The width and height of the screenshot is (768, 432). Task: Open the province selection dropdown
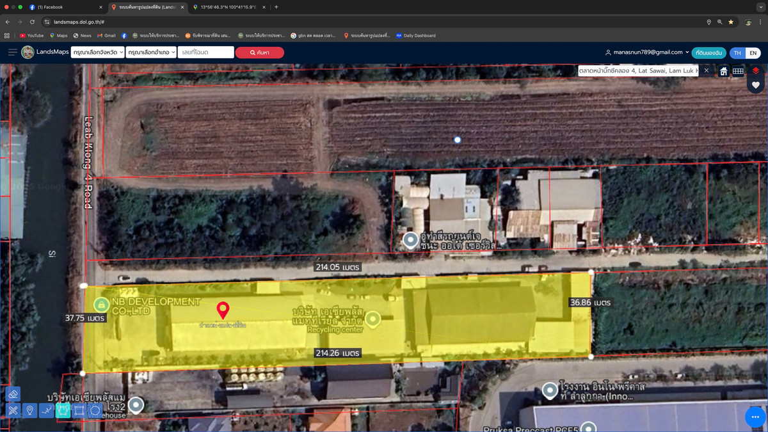coord(97,52)
